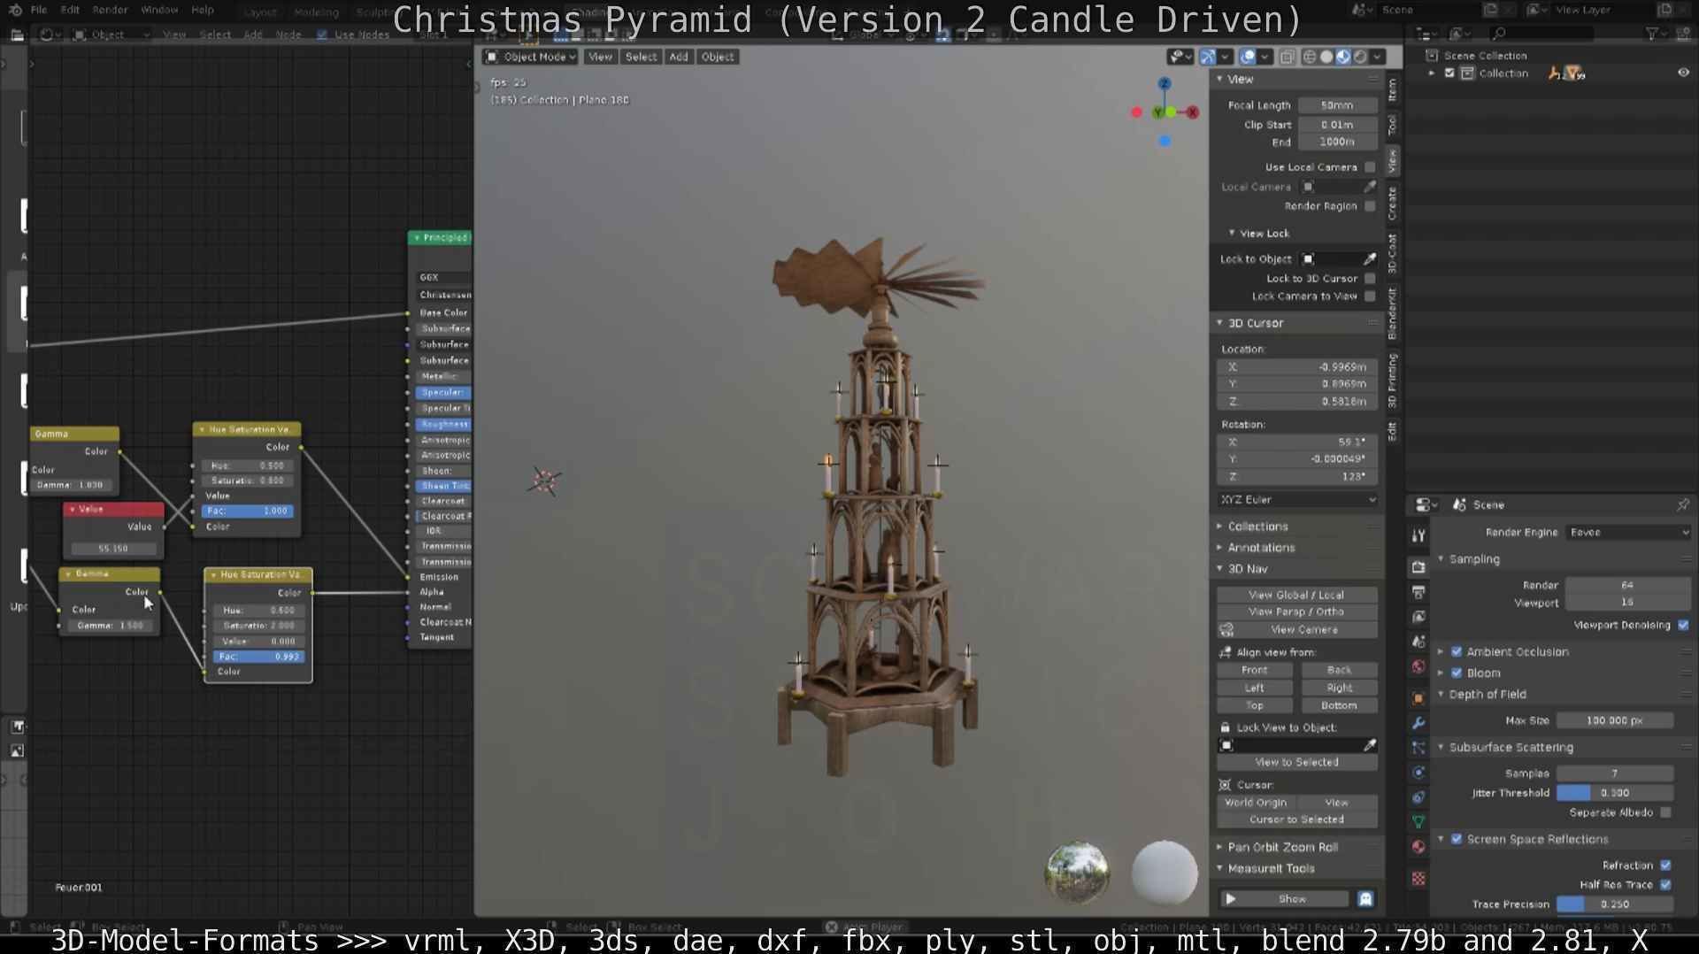Switch to Wireframe viewport shading
This screenshot has width=1699, height=954.
[x=1310, y=57]
